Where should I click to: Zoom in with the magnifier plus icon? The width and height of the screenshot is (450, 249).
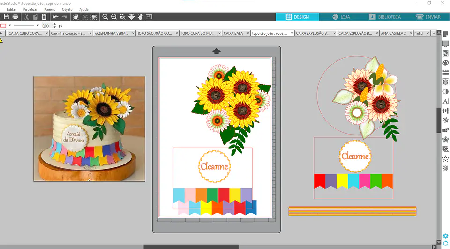105,17
